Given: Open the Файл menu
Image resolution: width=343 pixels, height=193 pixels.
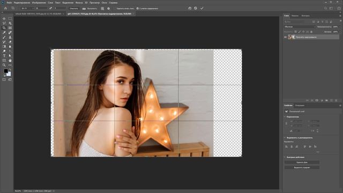Looking at the screenshot, I should coord(9,3).
